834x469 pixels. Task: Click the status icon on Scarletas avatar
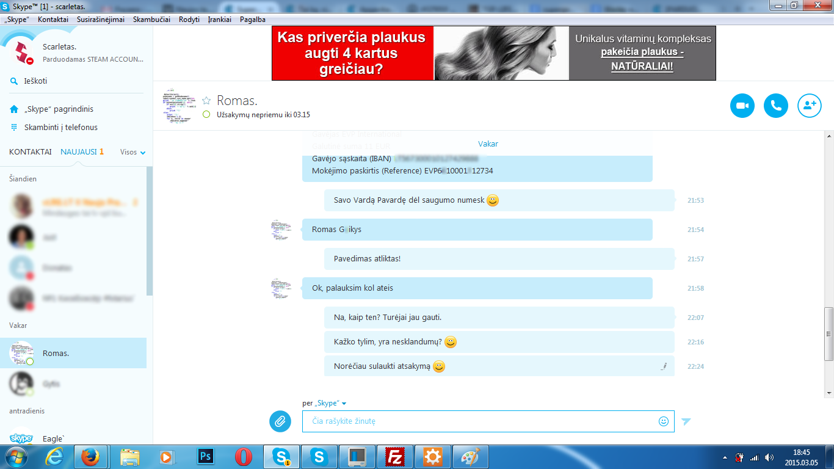pyautogui.click(x=29, y=60)
